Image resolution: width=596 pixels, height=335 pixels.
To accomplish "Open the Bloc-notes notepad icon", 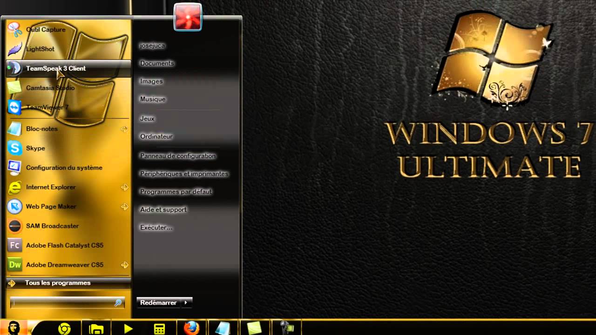I will pyautogui.click(x=15, y=129).
